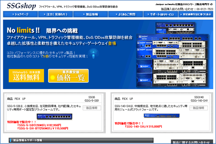Select the サポート navigation tab
The width and height of the screenshot is (216, 144).
coord(160,14)
